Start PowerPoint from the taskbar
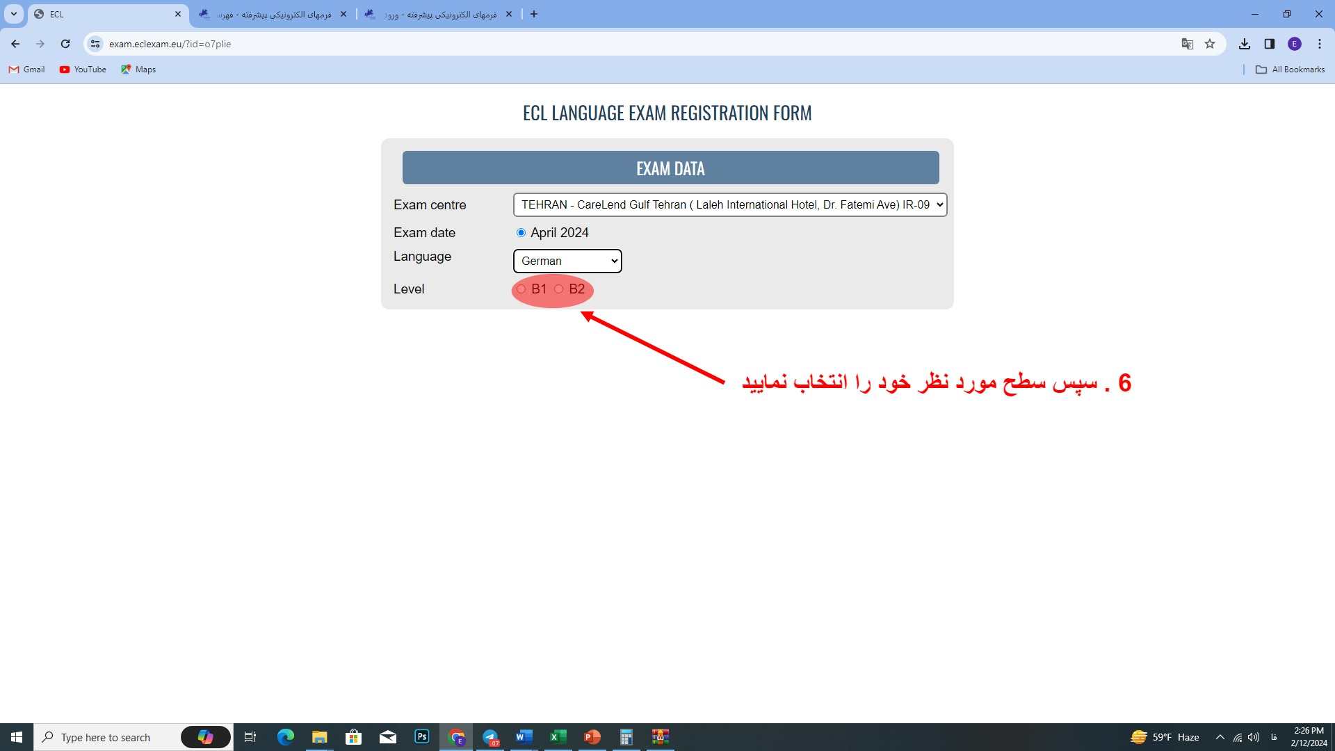This screenshot has height=751, width=1335. 591,737
